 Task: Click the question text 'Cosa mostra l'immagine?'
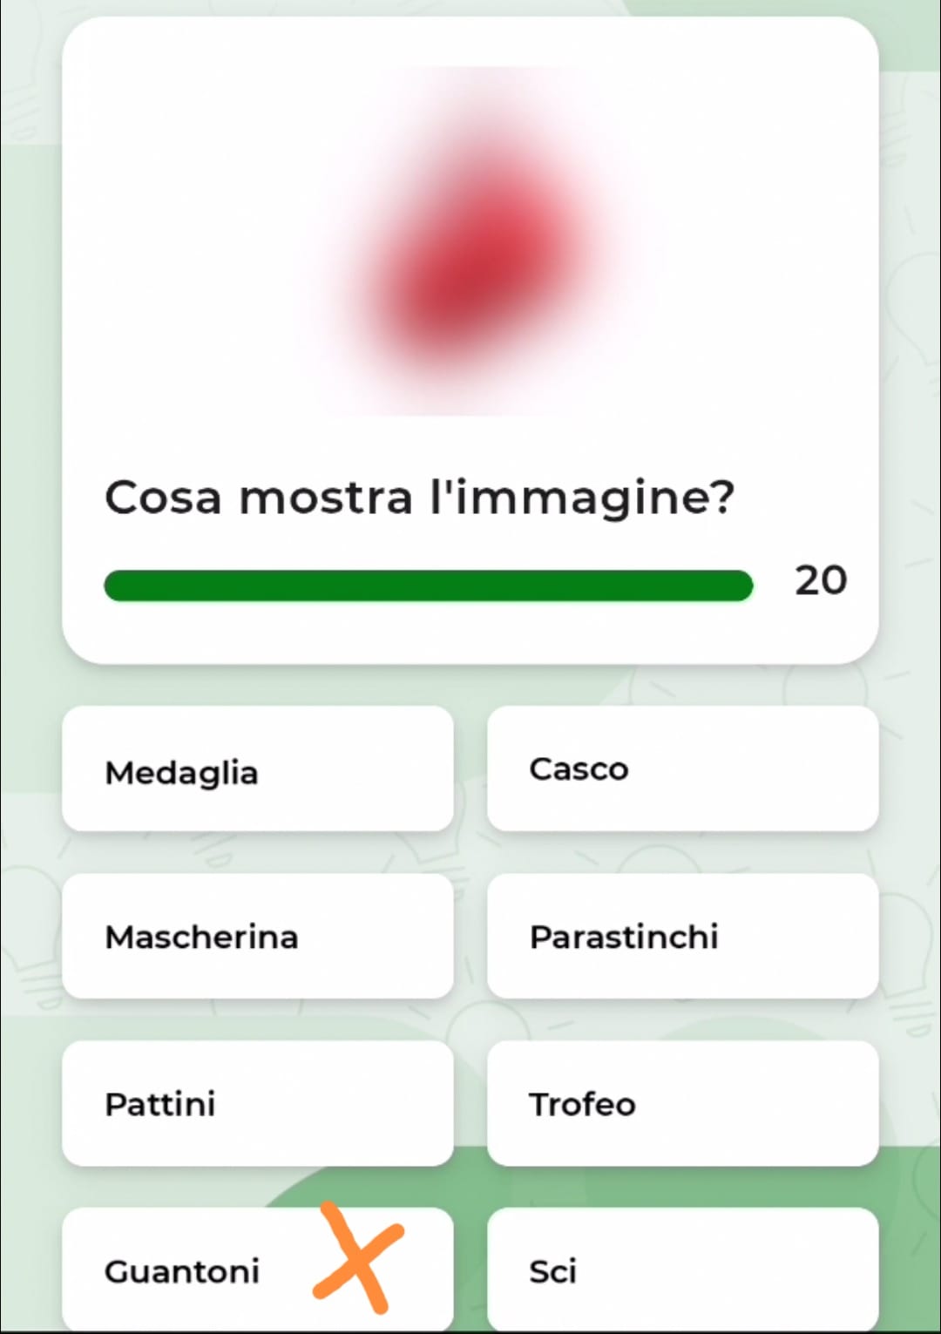pyautogui.click(x=419, y=498)
